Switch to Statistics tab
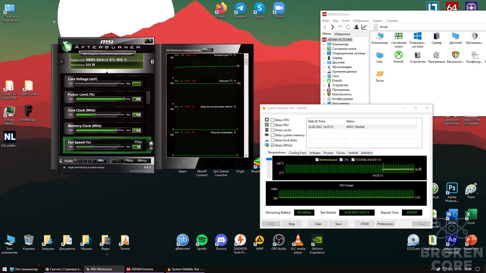Screen dimensions: 486x273 coord(367,153)
